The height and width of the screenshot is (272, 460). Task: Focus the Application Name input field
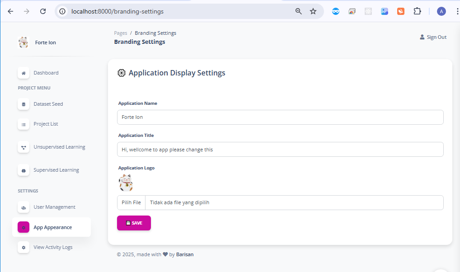point(280,117)
